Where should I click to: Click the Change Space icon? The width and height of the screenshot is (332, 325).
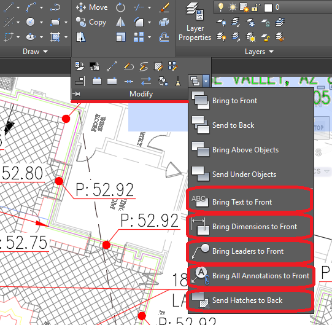point(95,66)
